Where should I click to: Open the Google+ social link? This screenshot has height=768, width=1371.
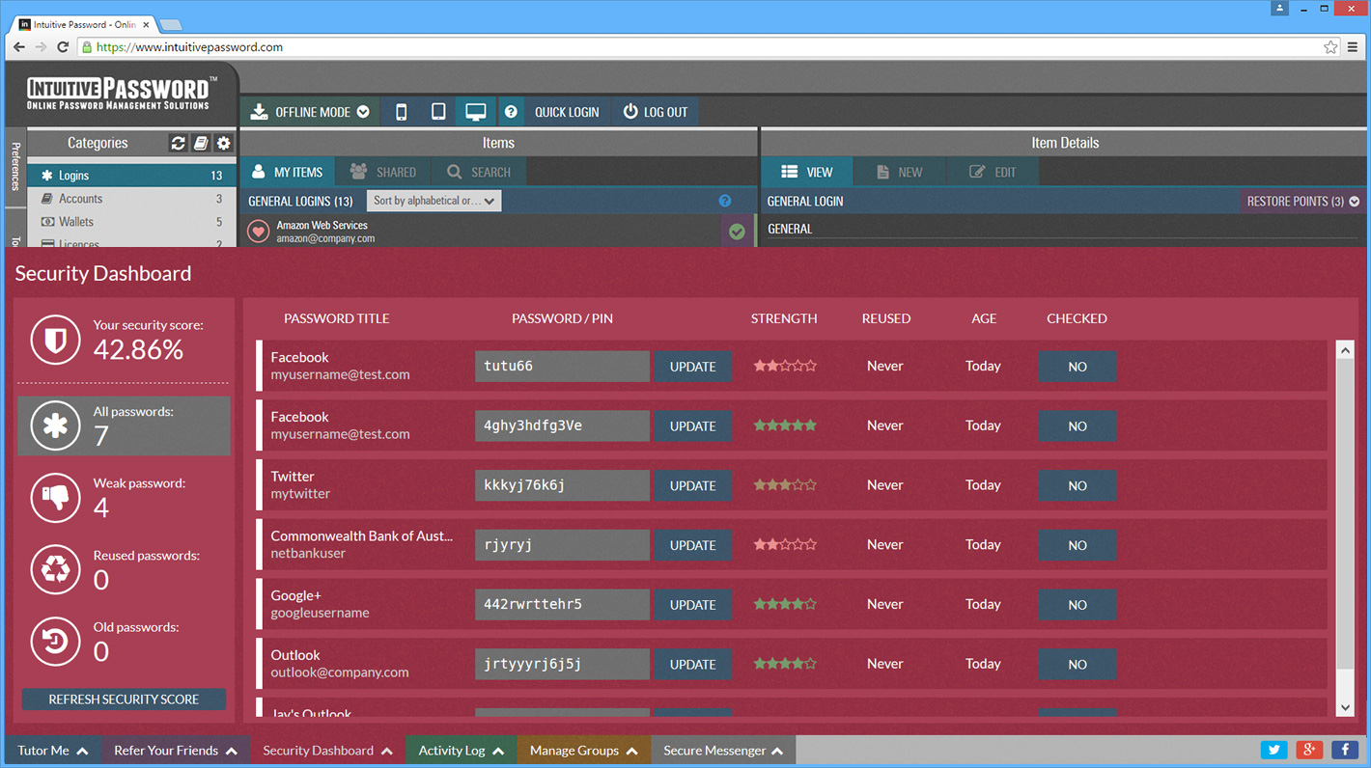point(1309,750)
